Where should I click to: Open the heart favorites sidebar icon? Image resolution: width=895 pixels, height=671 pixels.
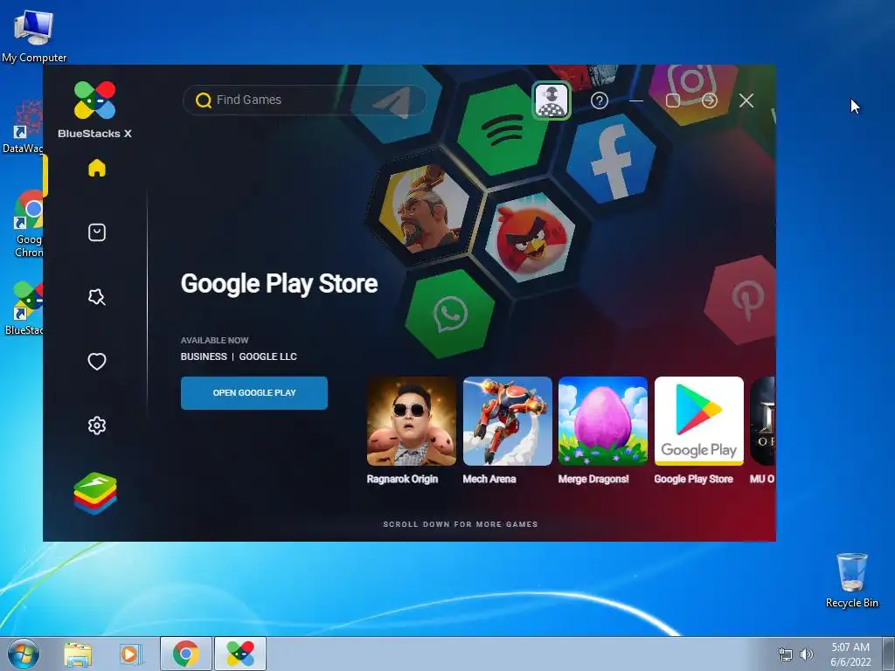(97, 361)
